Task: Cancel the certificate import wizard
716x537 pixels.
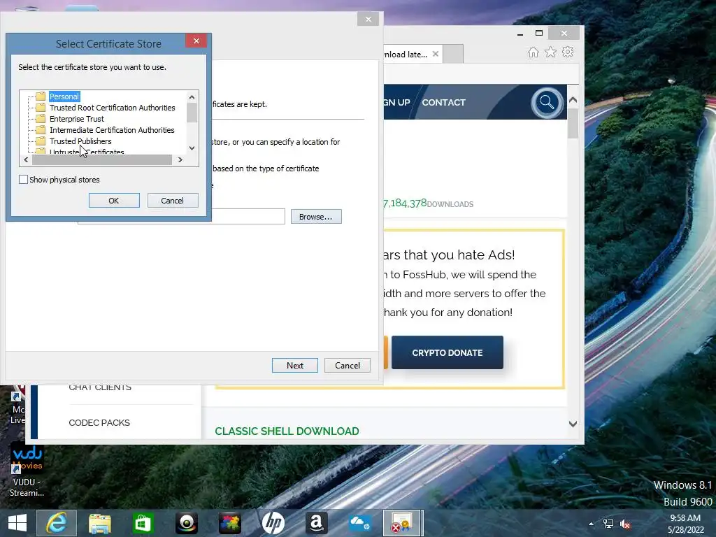Action: (348, 365)
